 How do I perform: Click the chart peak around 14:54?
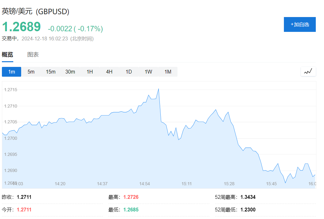[159, 88]
